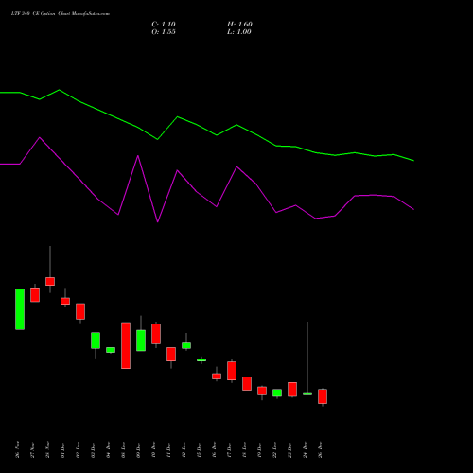Click the '17 Dec' date axis label
Viewport: 473px width, 473px height.
(230, 449)
